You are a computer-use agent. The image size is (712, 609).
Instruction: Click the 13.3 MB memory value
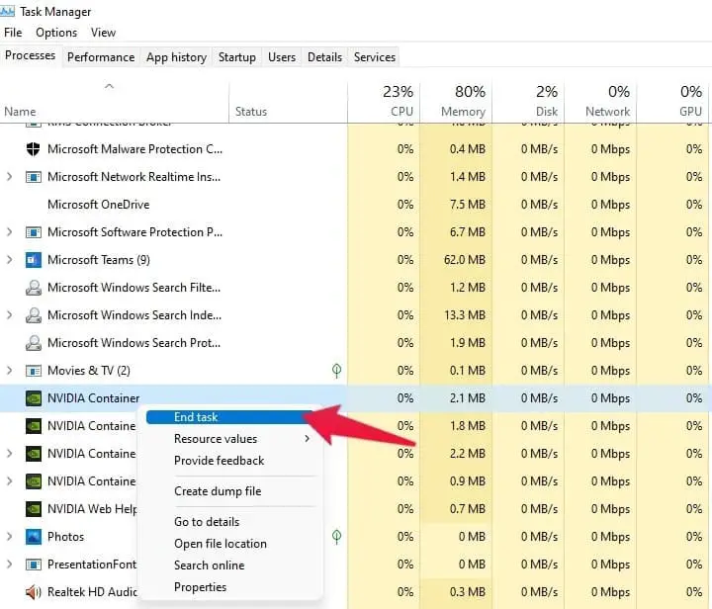tap(465, 315)
